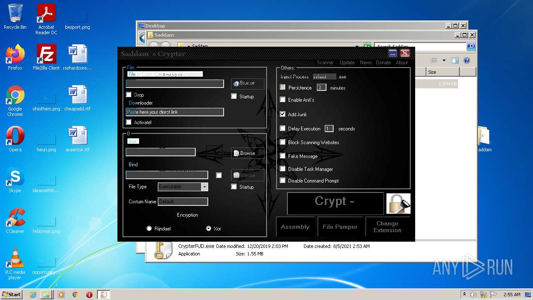Select the Opera desktop shortcut

(x=15, y=139)
